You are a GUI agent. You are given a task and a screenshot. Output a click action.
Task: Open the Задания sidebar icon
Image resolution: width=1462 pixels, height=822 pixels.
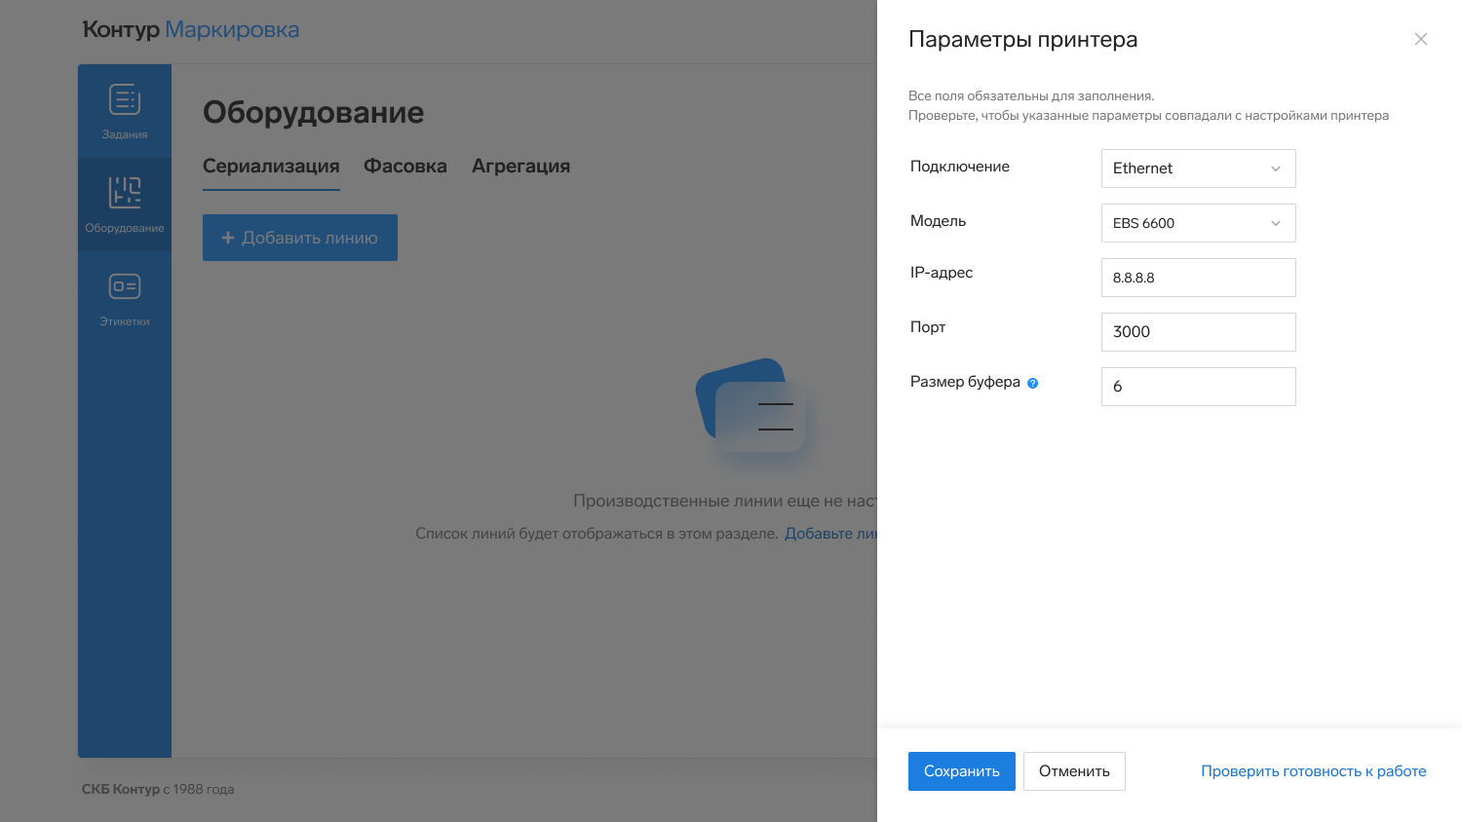click(125, 111)
